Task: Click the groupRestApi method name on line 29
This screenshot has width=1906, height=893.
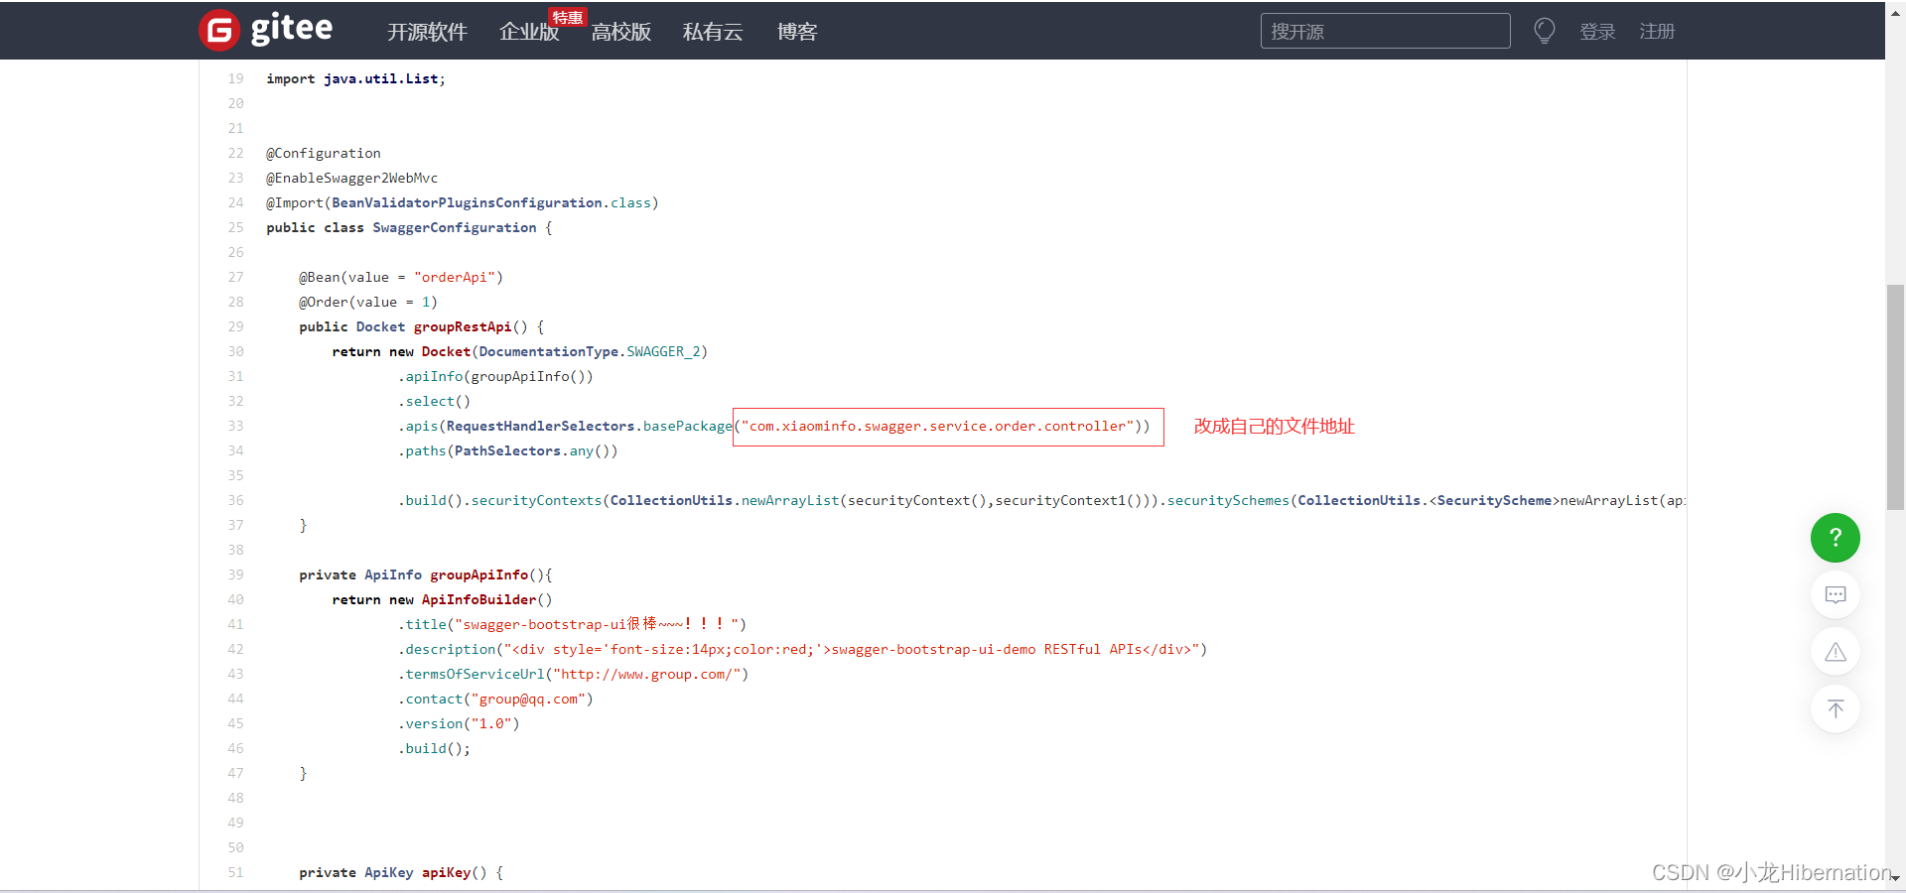Action: (463, 326)
